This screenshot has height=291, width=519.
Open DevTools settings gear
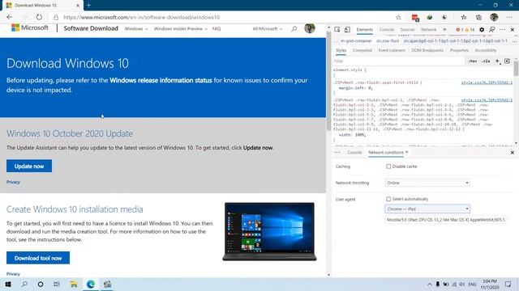(482, 29)
